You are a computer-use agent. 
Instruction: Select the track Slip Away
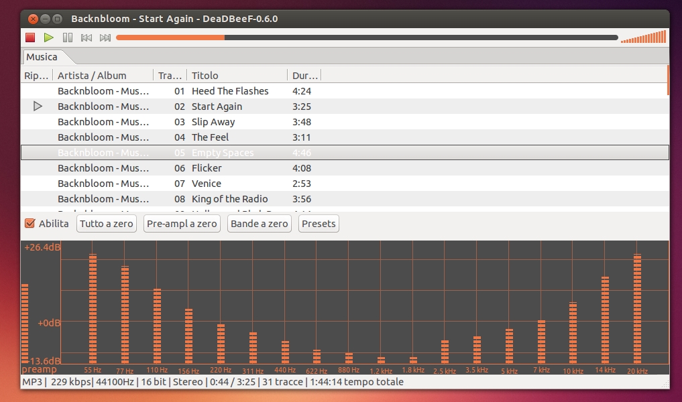[345, 122]
